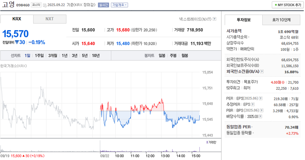Click the 실시간 badge button

pyautogui.click(x=103, y=5)
